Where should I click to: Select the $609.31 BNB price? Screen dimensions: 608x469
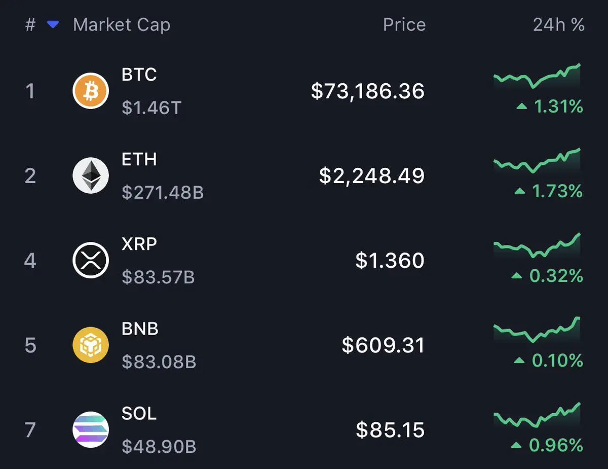click(384, 345)
